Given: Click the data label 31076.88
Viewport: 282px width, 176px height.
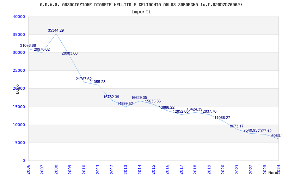Looking at the screenshot, I should point(28,45).
